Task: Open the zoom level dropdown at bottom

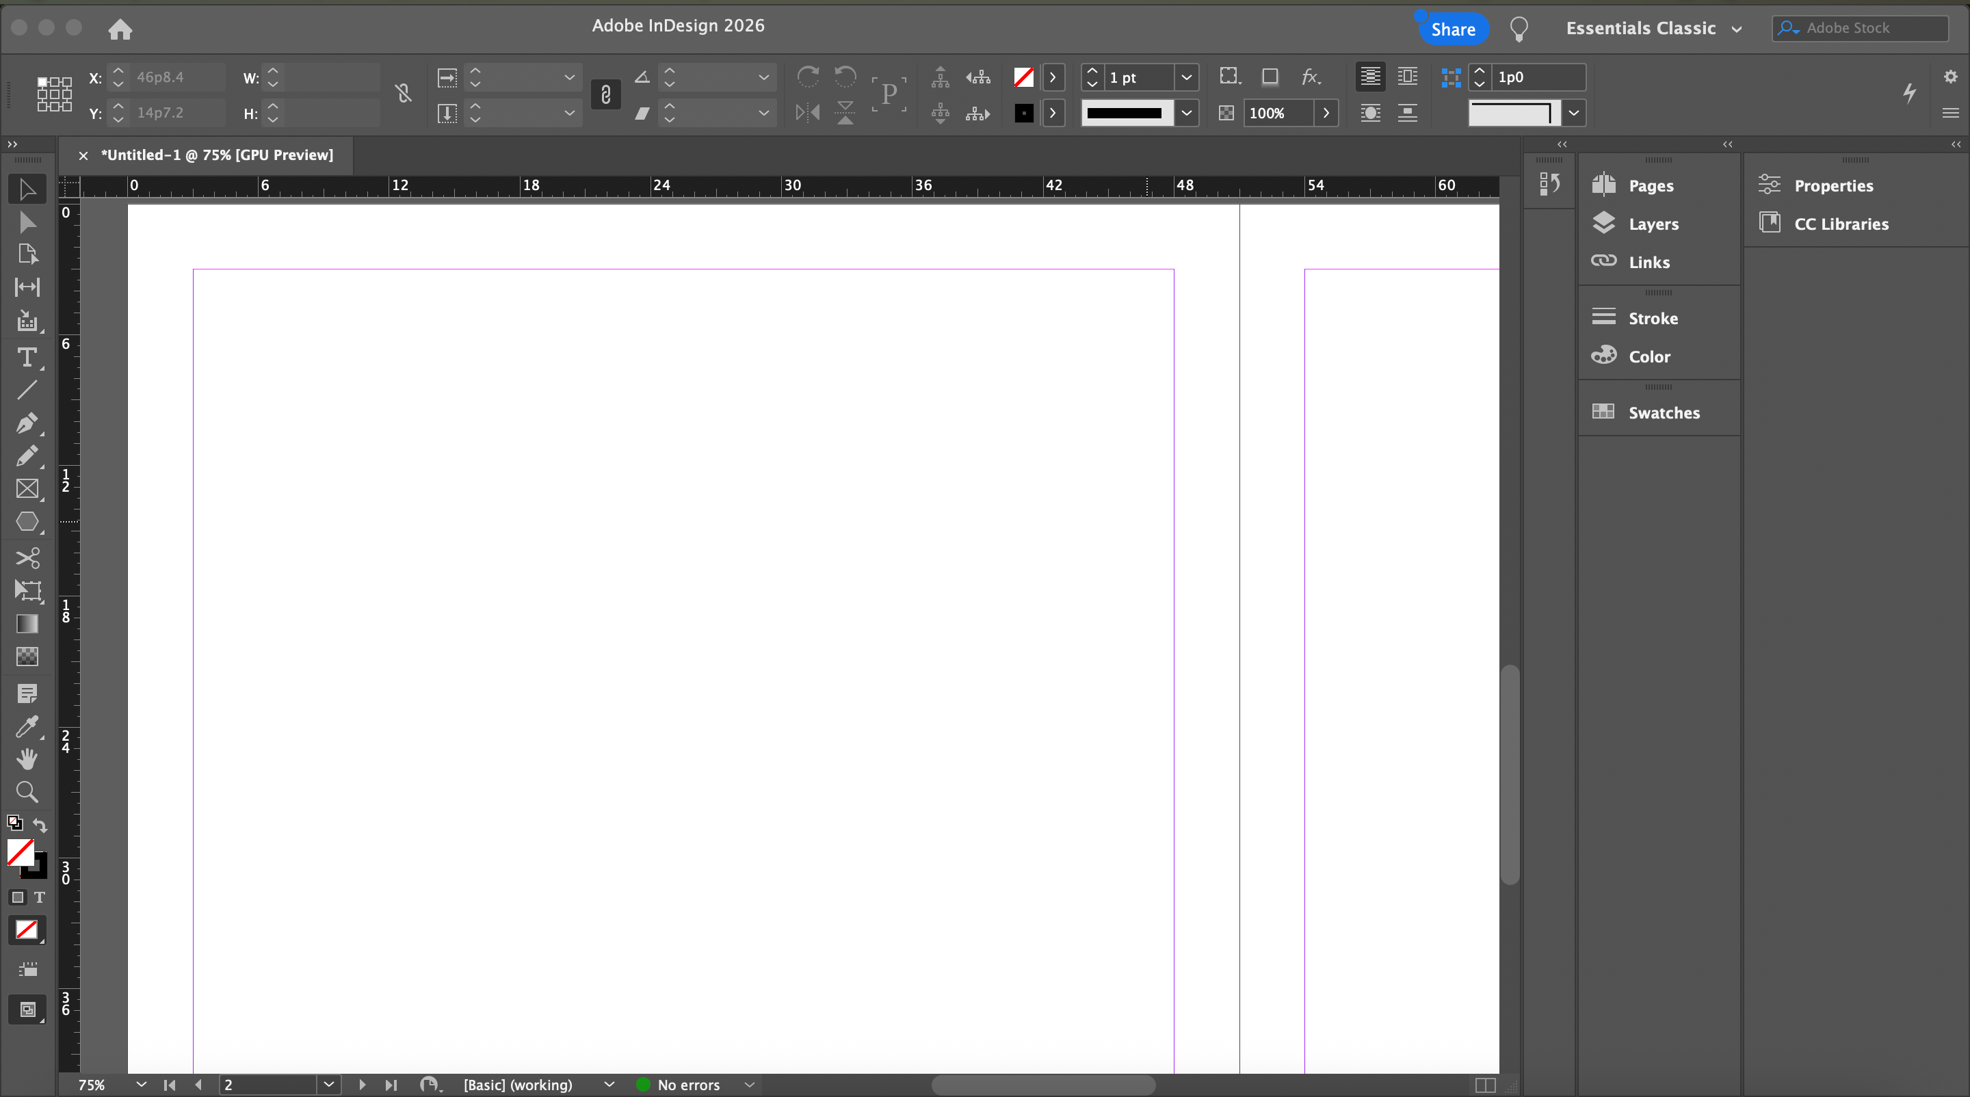Action: coord(141,1084)
